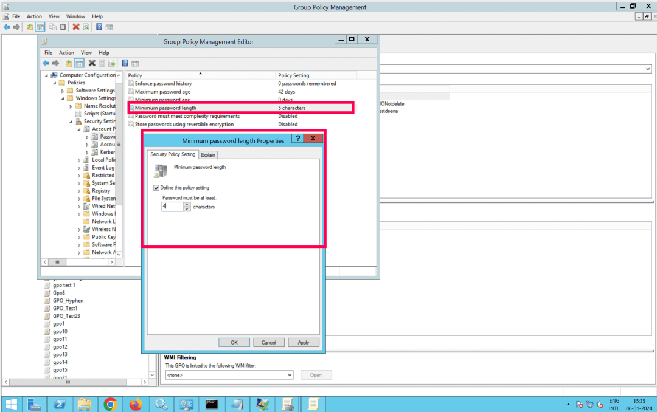
Task: Switch to the Explain tab
Action: 207,155
